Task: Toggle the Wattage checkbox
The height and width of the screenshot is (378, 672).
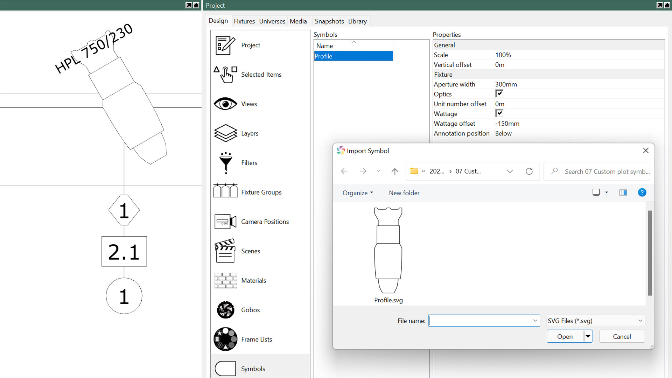Action: 499,113
